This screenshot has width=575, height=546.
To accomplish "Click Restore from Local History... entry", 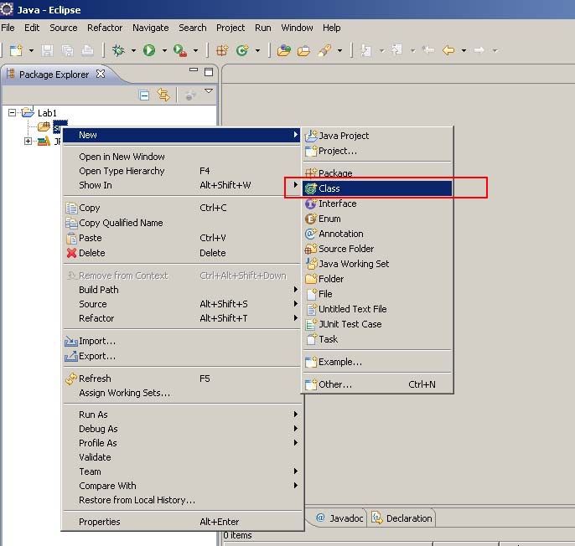I will click(x=182, y=500).
